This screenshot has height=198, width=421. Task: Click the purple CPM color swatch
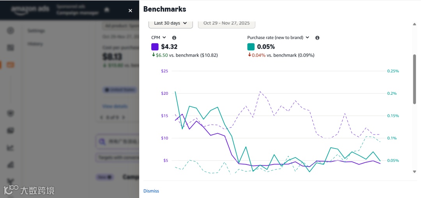[x=155, y=47]
